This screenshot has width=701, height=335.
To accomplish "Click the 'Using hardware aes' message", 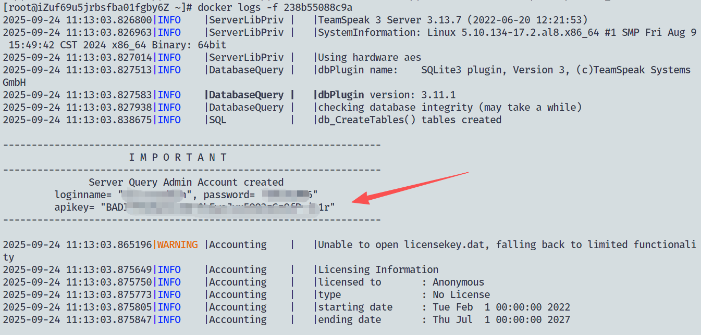I will tap(369, 58).
